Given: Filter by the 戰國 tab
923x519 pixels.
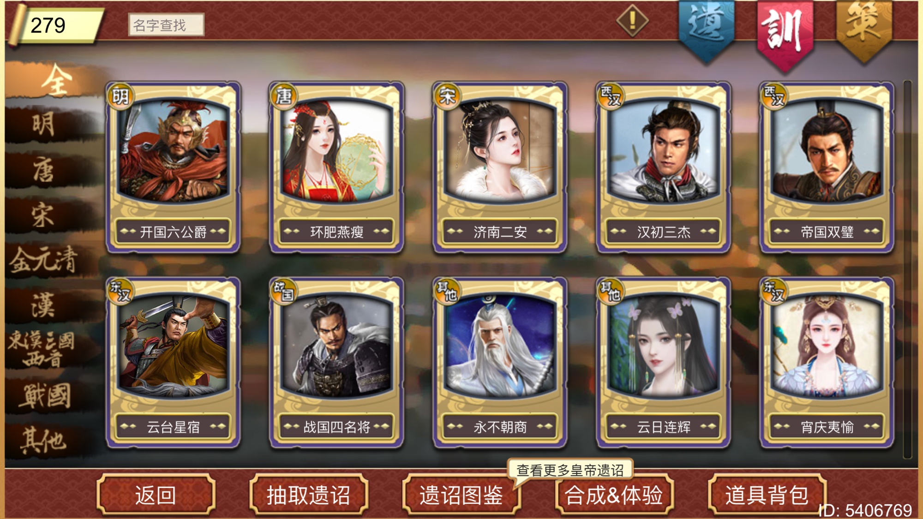Looking at the screenshot, I should tap(44, 395).
